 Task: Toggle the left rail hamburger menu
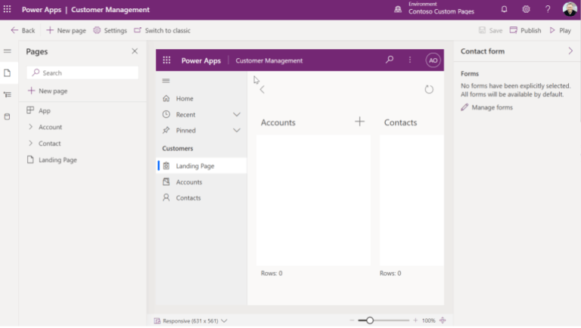point(8,51)
